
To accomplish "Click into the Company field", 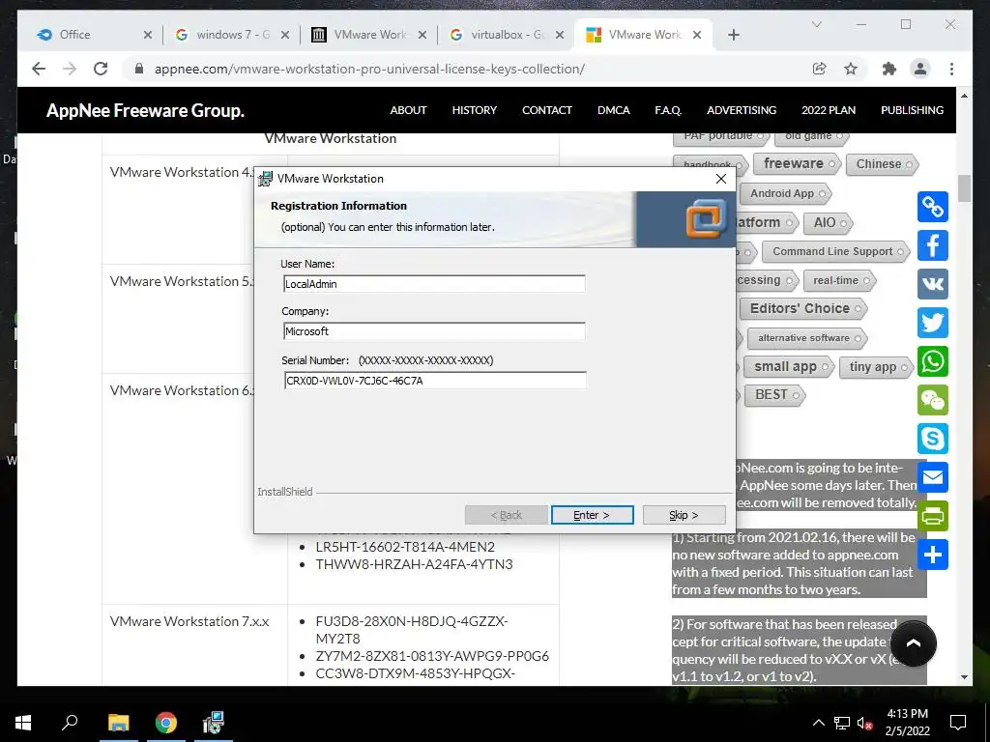I will (x=434, y=331).
